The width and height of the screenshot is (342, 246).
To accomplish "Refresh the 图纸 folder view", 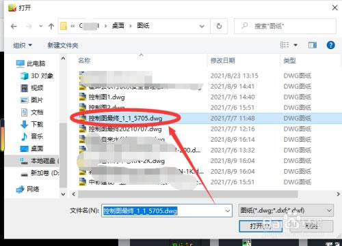I will click(219, 26).
